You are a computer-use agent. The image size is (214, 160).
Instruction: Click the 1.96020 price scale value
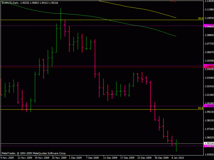tap(209, 137)
